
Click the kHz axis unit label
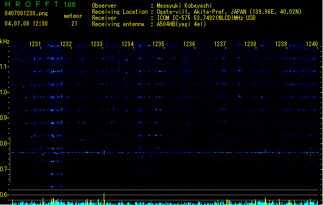click(x=5, y=42)
